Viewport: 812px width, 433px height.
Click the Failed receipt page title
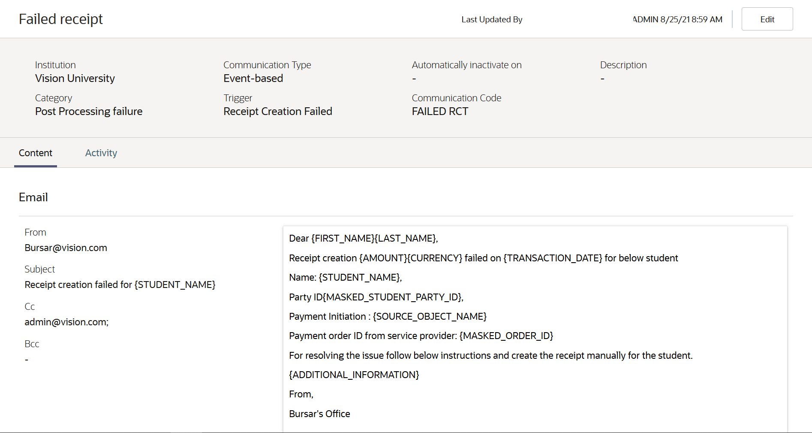tap(61, 19)
